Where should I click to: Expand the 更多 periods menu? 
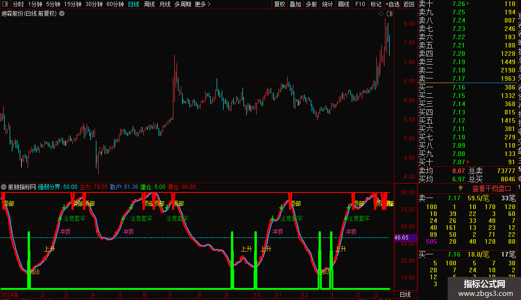click(x=203, y=4)
